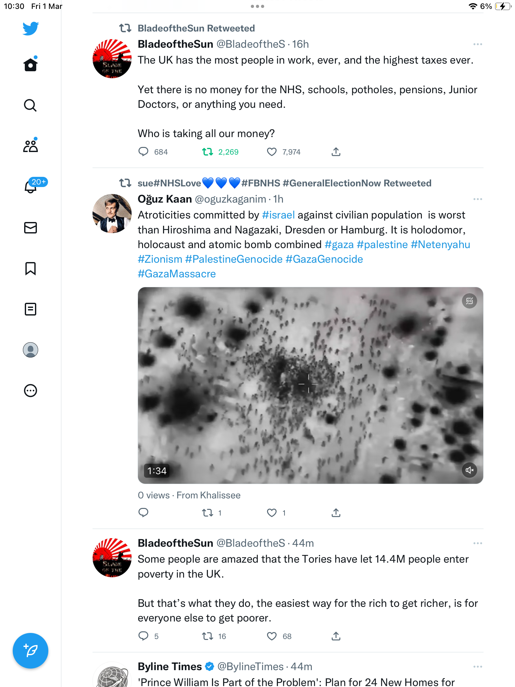
Task: Open Bookmarks icon in sidebar
Action: pos(31,268)
